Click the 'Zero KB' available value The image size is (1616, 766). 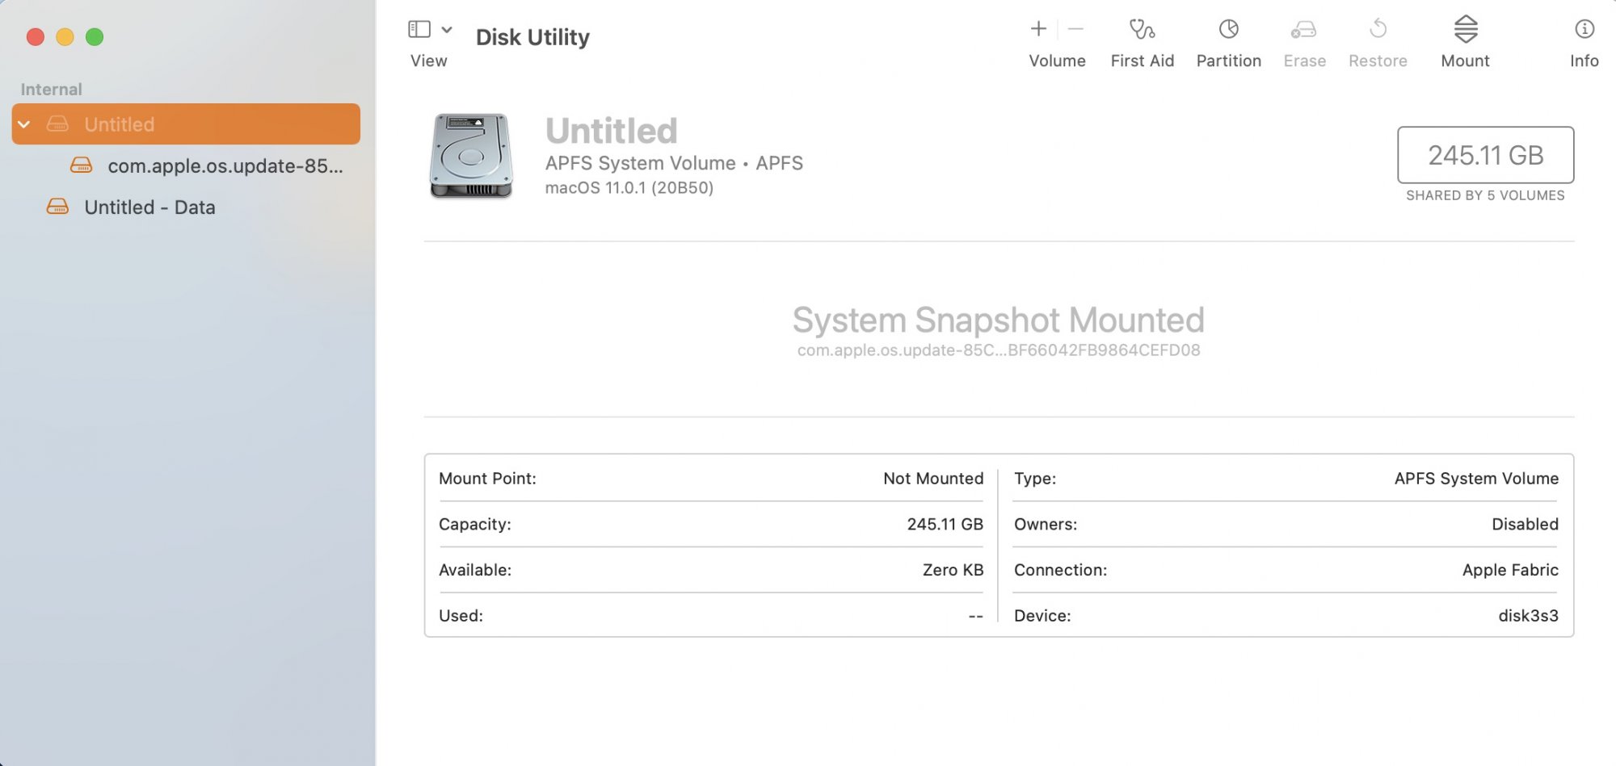point(953,570)
